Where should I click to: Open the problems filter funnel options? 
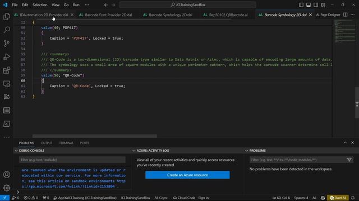[x=349, y=160]
